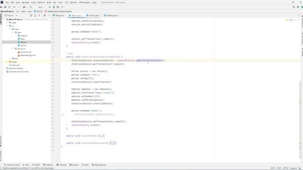Start debugging with the bug icon

(x=54, y=7)
